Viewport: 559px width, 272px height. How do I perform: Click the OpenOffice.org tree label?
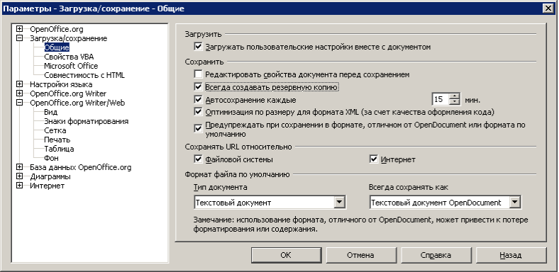[x=56, y=29]
